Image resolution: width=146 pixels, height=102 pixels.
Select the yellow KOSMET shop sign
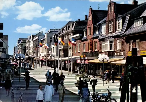coord(143,53)
